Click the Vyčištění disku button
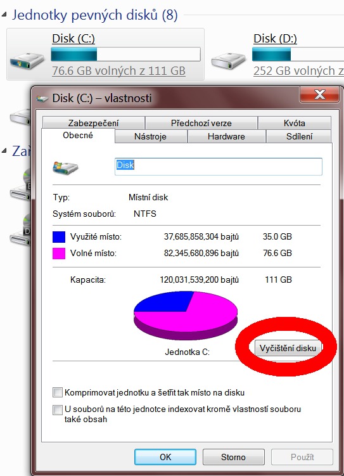 (x=288, y=348)
